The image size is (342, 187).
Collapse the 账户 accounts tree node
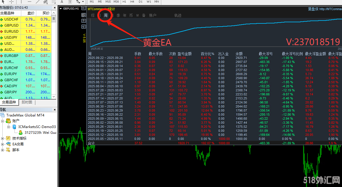pyautogui.click(x=3, y=121)
